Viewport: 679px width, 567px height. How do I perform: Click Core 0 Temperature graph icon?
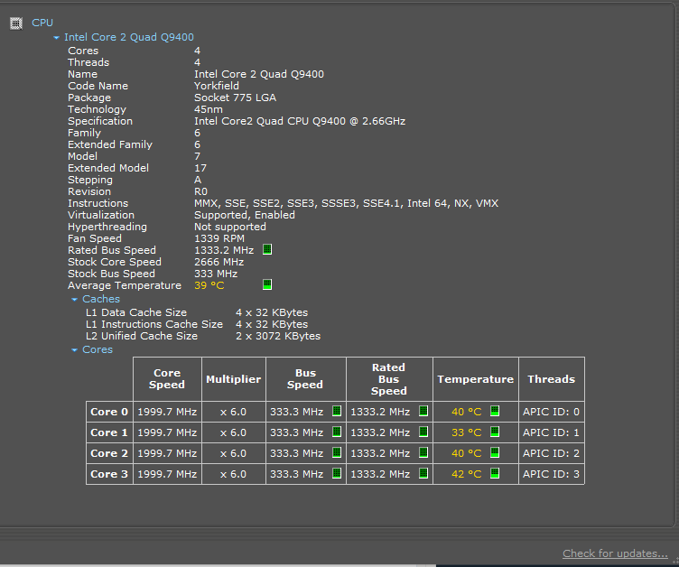click(x=495, y=411)
